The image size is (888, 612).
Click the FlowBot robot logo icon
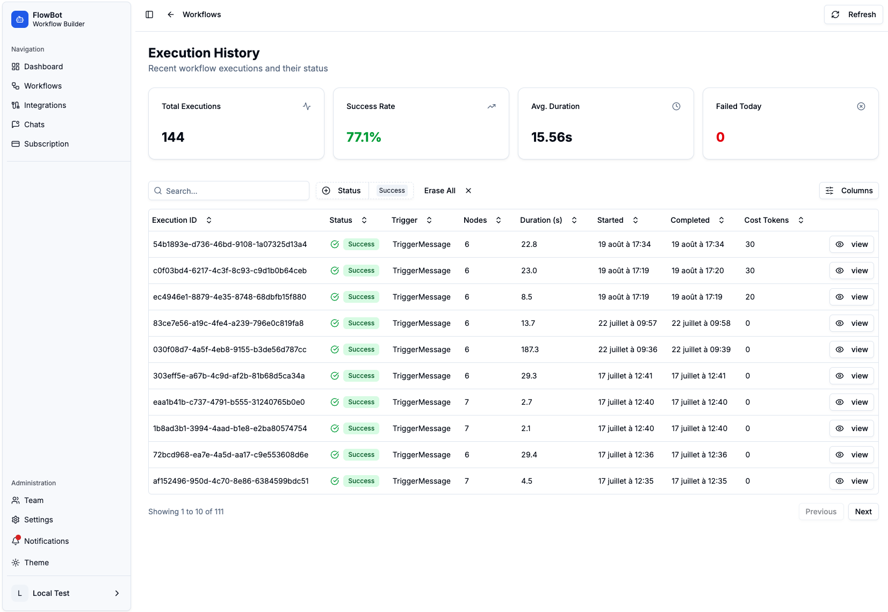tap(20, 19)
